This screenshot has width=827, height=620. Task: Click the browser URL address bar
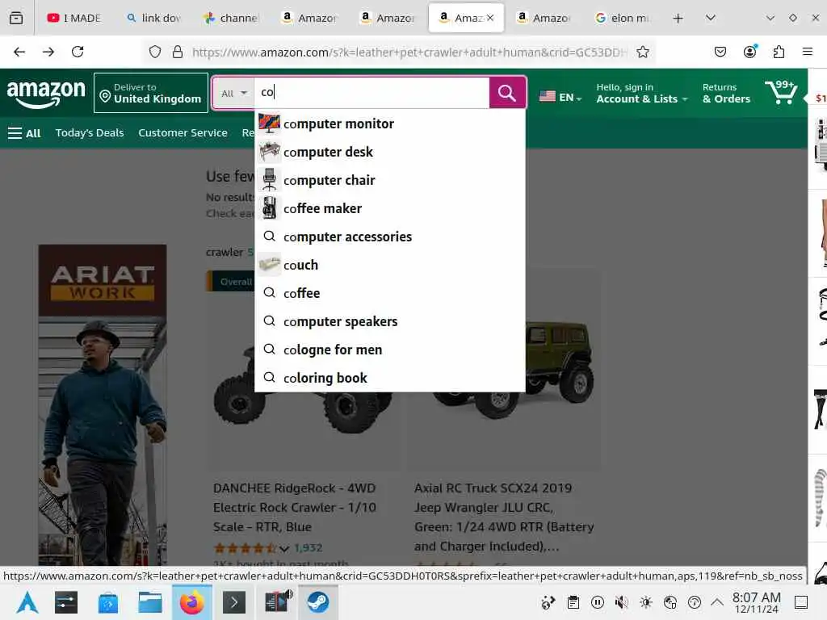tap(409, 52)
